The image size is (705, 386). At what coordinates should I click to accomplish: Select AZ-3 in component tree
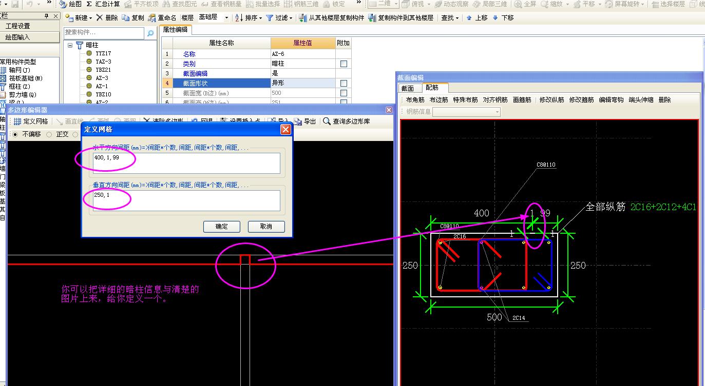102,78
